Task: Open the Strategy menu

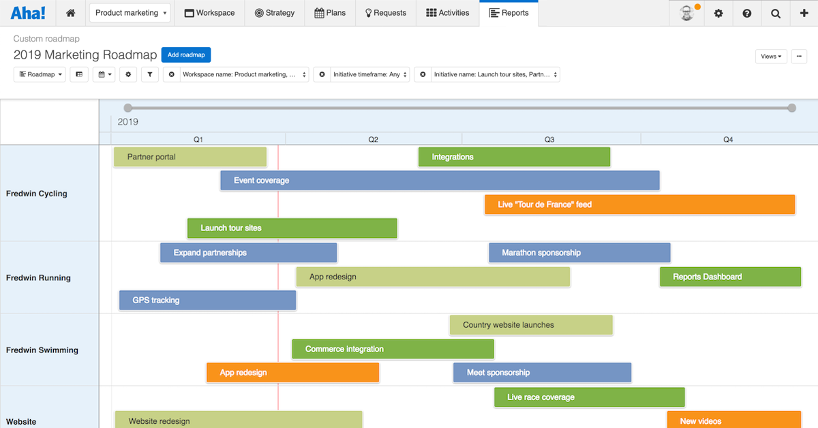Action: [274, 13]
